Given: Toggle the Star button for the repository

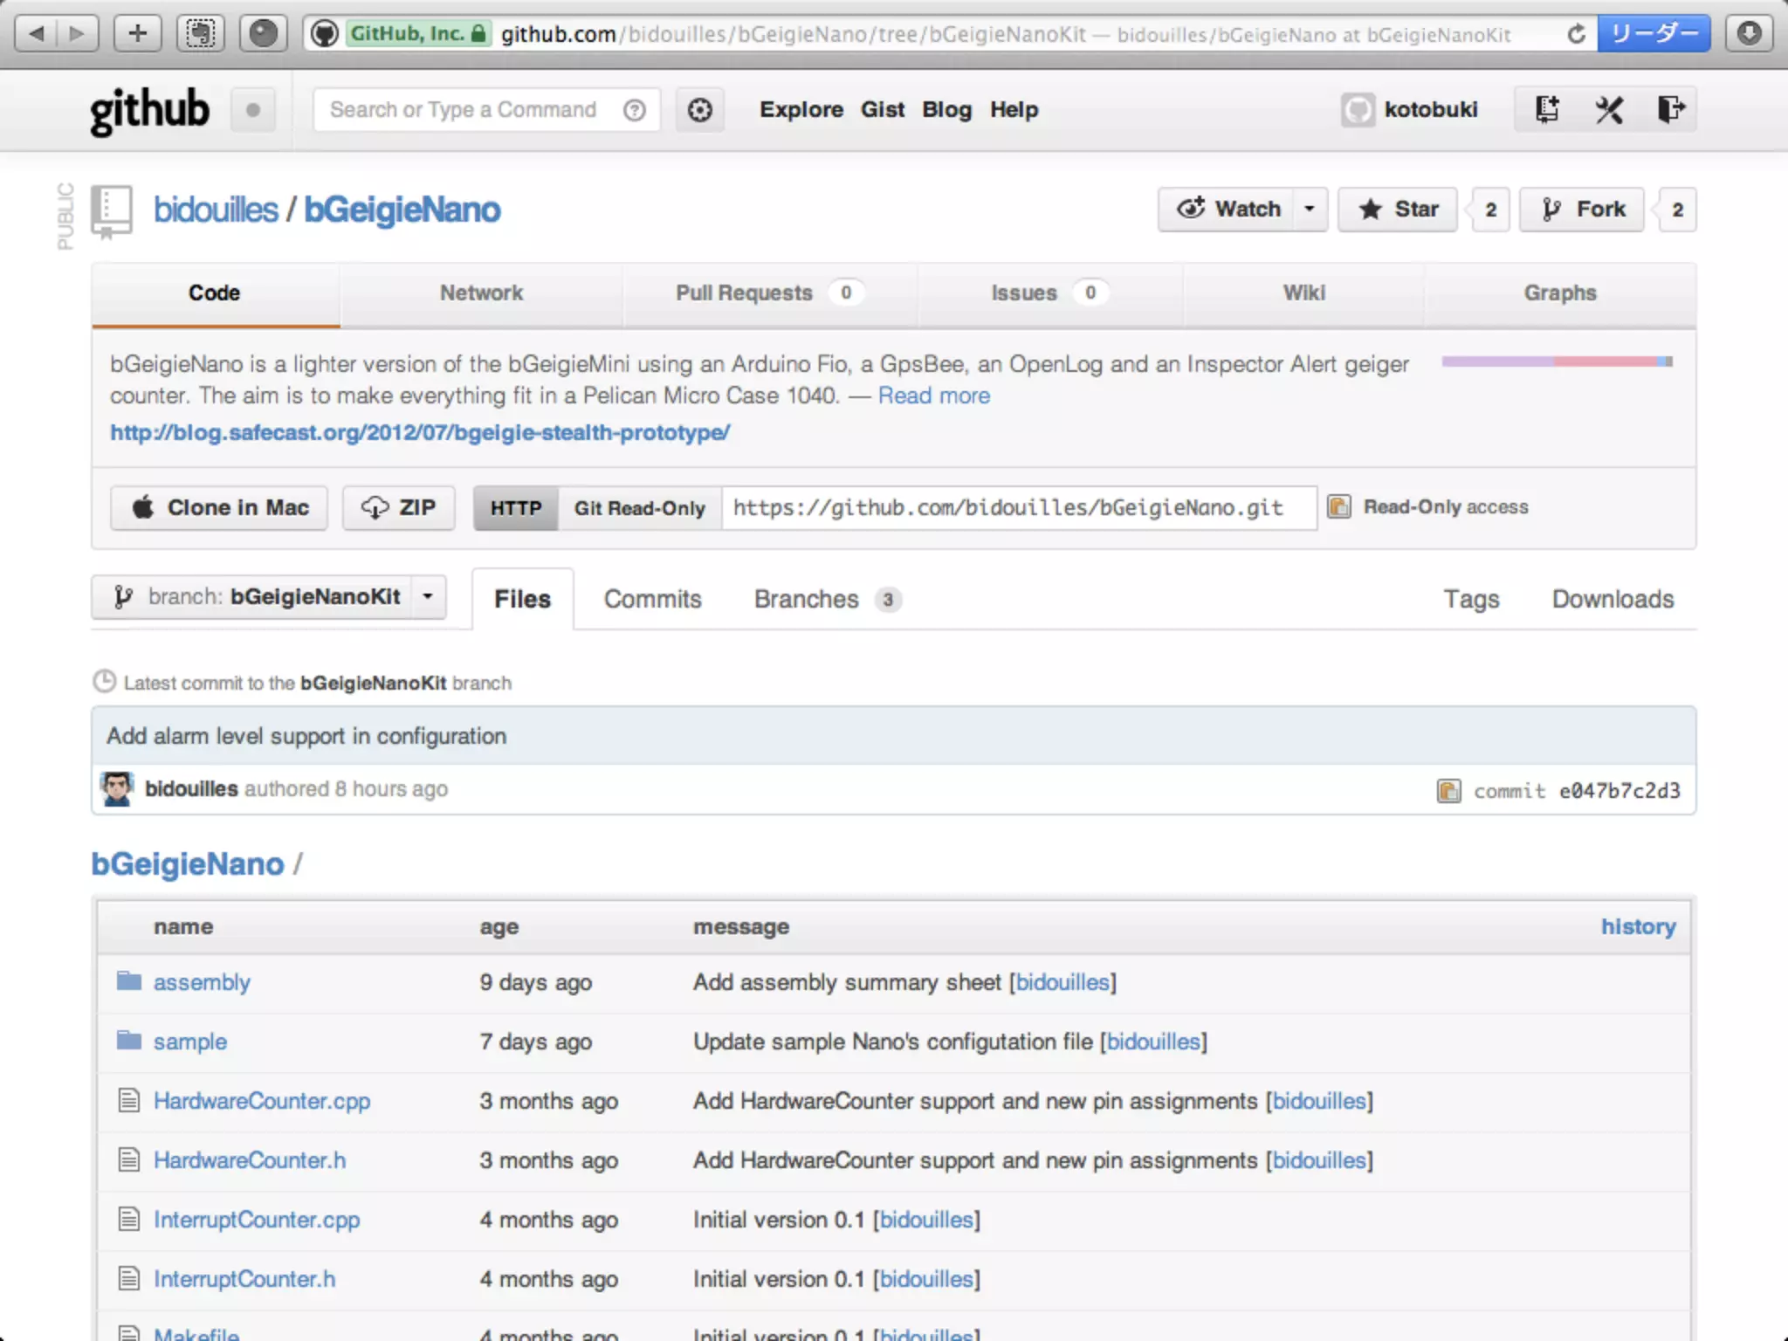Looking at the screenshot, I should (x=1398, y=210).
